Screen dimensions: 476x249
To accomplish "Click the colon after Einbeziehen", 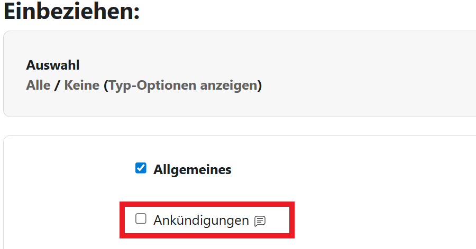I will pyautogui.click(x=136, y=13).
